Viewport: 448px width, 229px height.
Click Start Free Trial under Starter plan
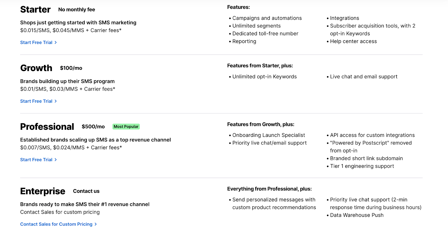click(x=36, y=43)
